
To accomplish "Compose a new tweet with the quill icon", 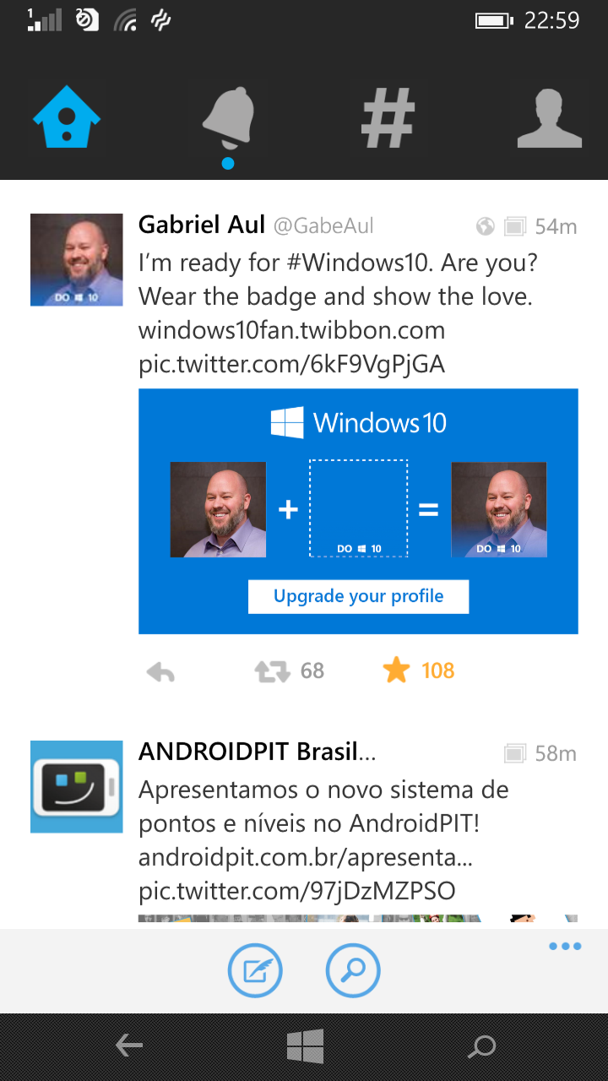I will click(255, 971).
